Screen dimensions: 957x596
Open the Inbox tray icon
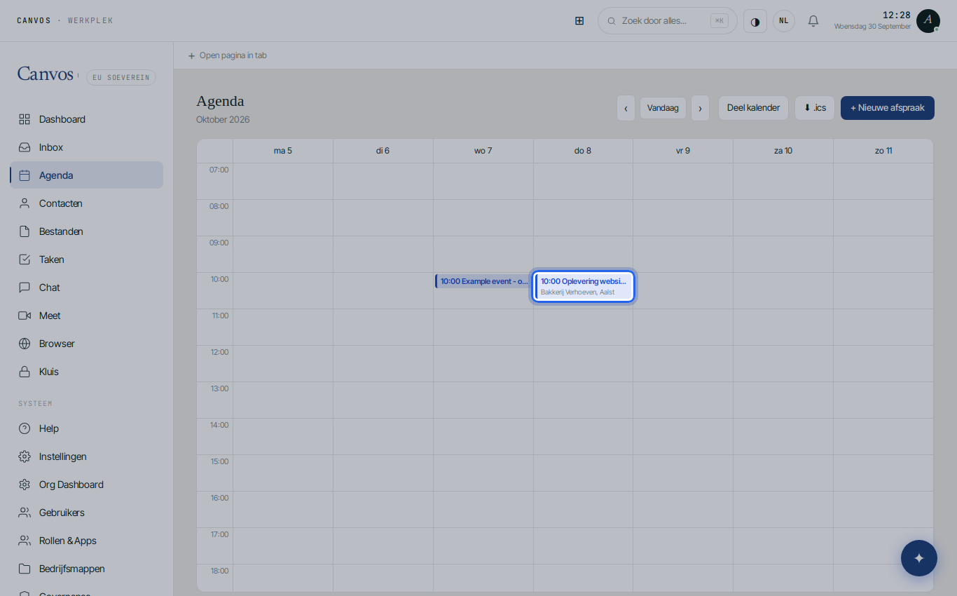tap(25, 147)
